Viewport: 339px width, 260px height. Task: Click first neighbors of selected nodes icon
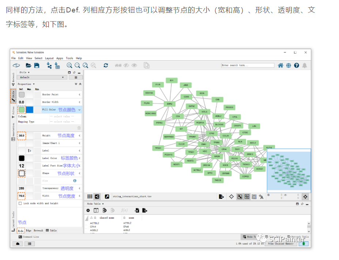click(x=118, y=65)
